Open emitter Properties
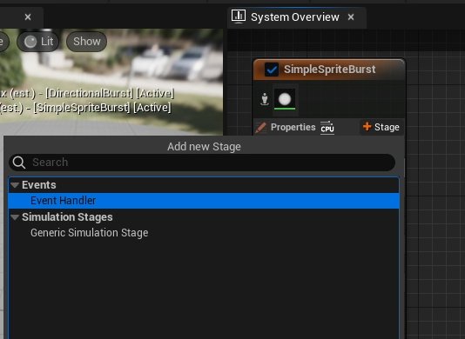The image size is (465, 339). (293, 127)
